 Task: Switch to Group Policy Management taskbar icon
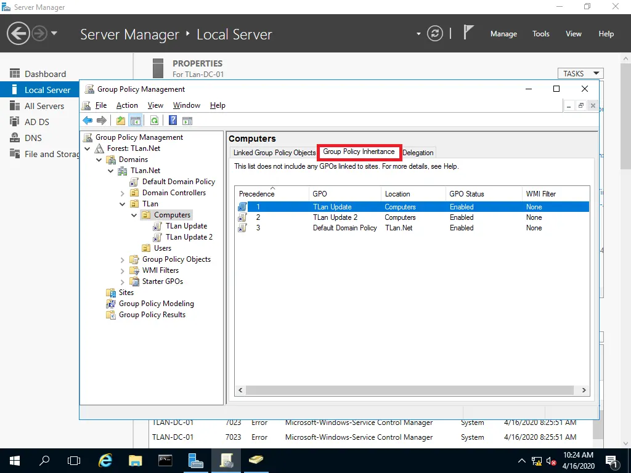pos(226,461)
